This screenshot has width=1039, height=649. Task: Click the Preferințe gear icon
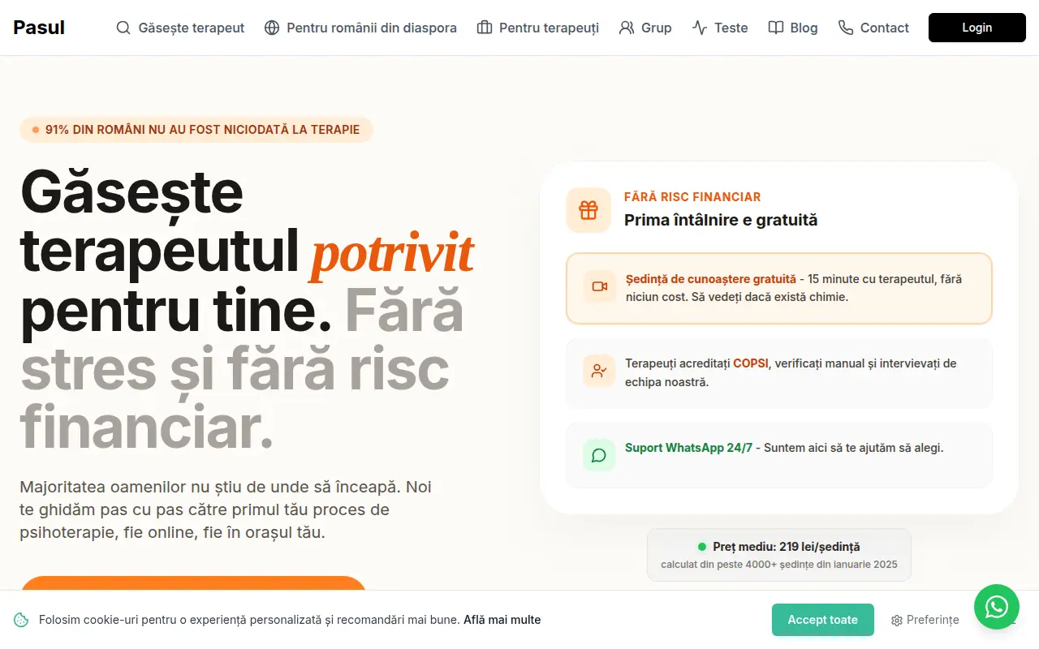(897, 620)
